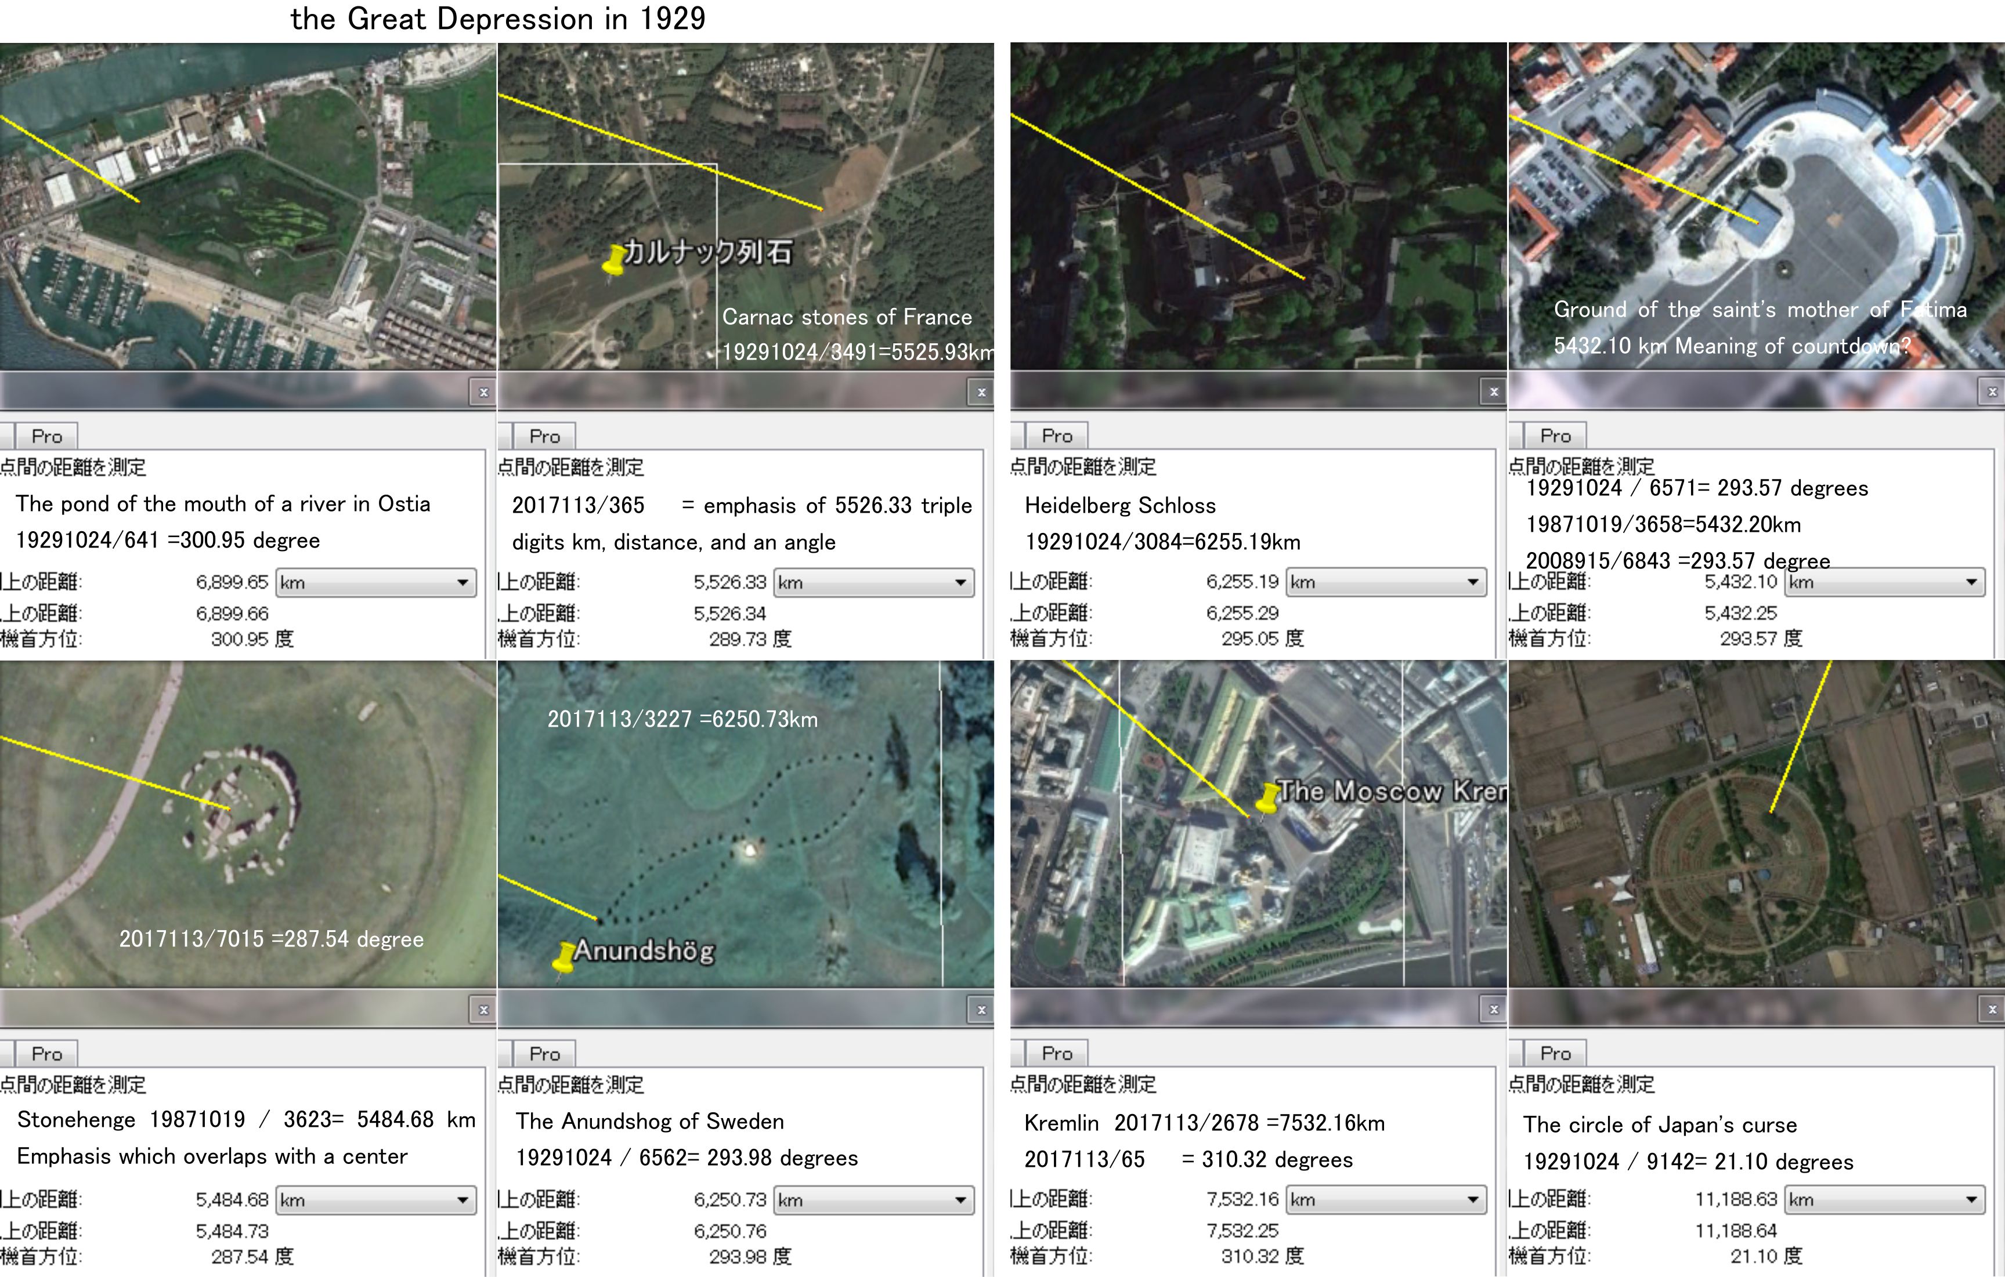
Task: Close the ruler panel under Kremlin map
Action: coord(1494,1010)
